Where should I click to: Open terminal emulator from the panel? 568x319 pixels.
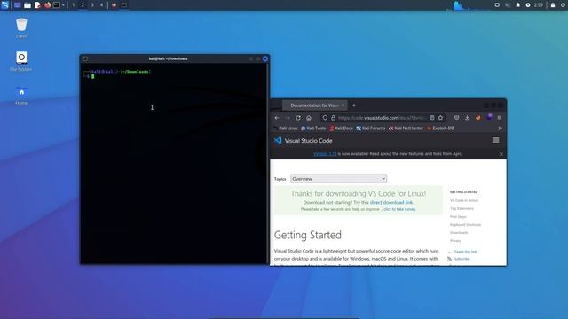pyautogui.click(x=57, y=5)
